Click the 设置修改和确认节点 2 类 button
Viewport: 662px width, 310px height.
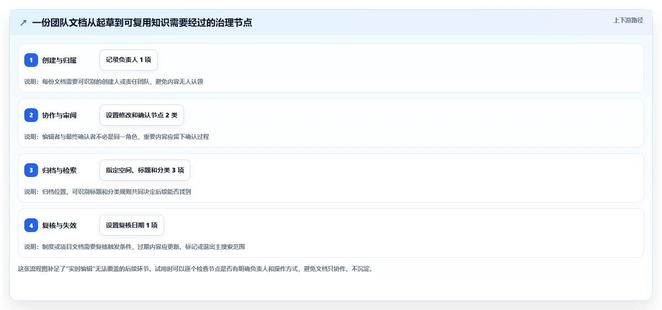point(142,115)
